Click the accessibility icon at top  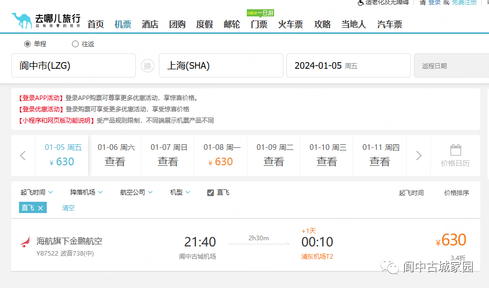pyautogui.click(x=360, y=3)
